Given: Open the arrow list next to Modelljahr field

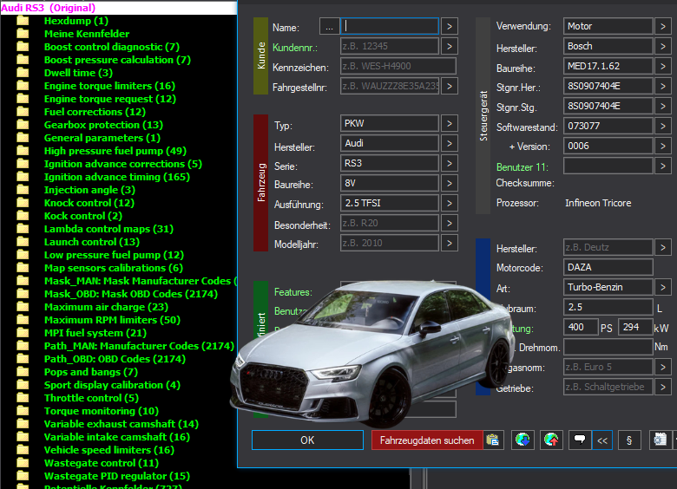Looking at the screenshot, I should 449,243.
